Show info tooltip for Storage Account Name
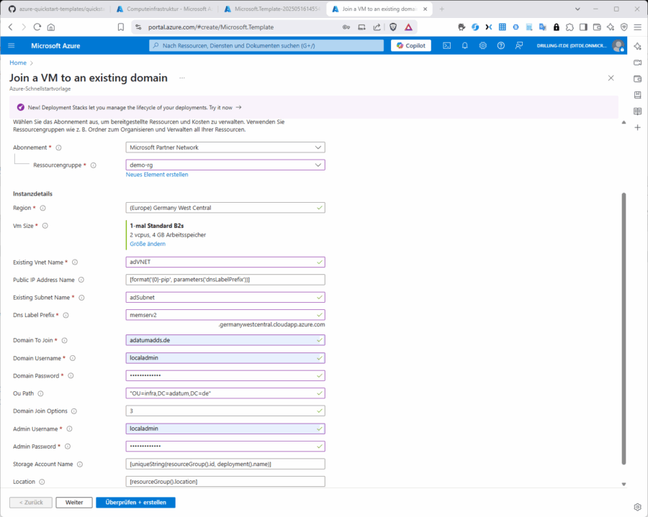 click(80, 465)
